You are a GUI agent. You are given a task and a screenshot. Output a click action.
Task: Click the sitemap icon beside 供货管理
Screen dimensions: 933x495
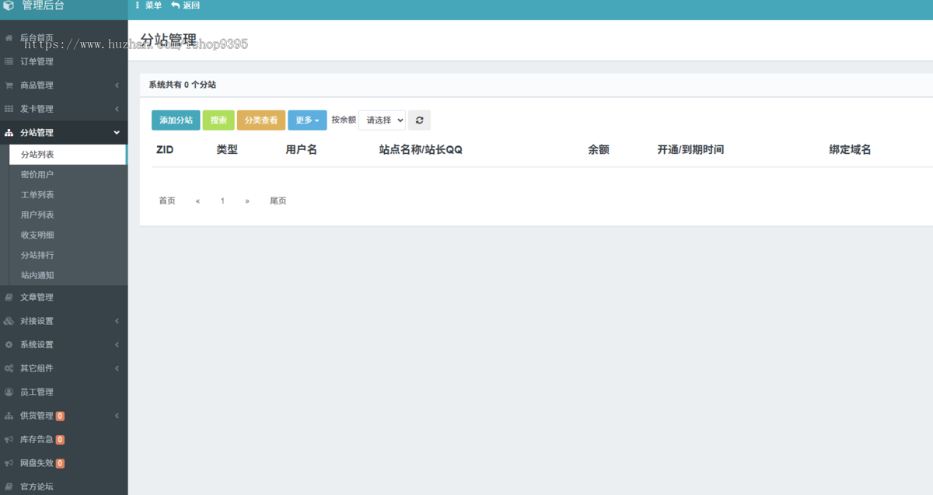[x=9, y=416]
